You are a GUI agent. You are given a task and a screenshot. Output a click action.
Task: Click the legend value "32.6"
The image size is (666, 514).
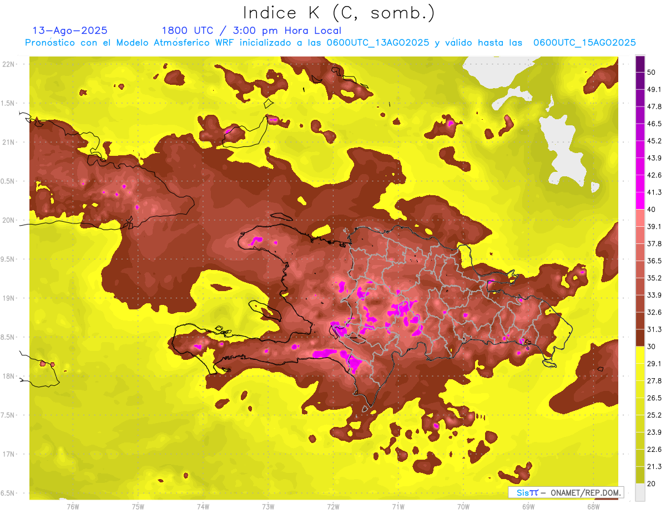(x=654, y=312)
